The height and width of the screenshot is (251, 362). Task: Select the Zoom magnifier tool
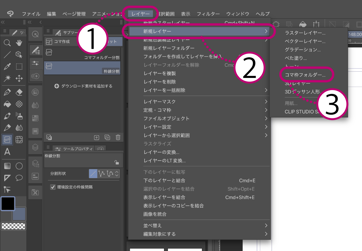point(7,43)
